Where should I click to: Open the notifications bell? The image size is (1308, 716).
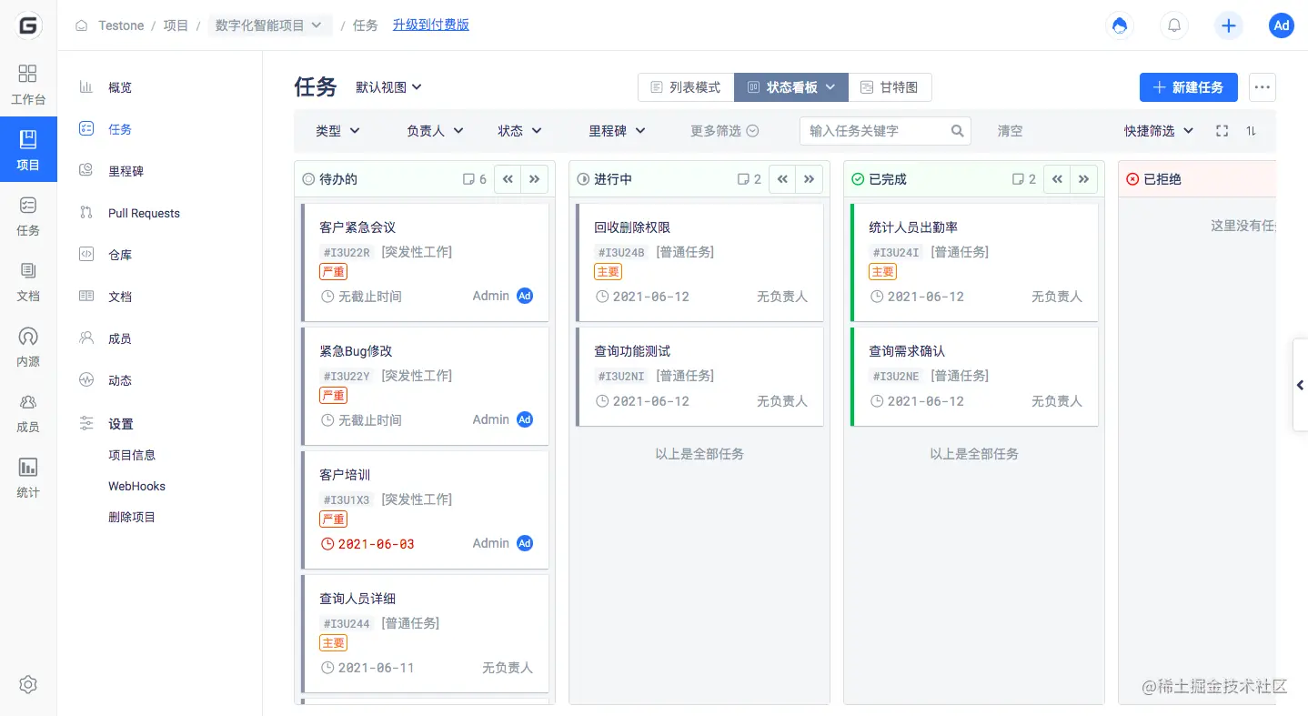[1174, 25]
